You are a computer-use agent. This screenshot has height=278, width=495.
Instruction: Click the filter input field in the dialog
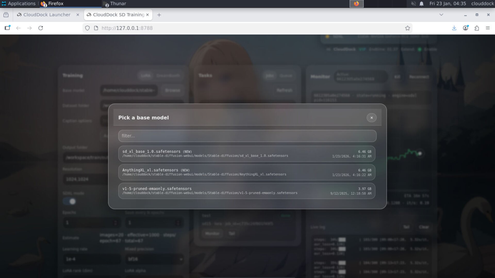click(247, 136)
